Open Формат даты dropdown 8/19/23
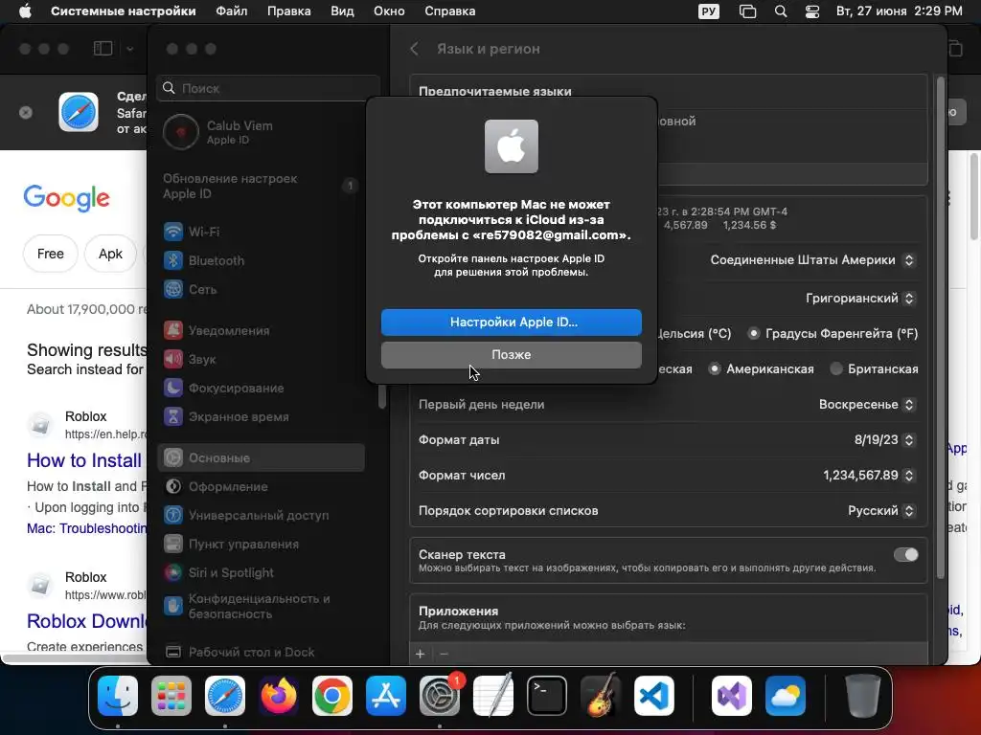Viewport: 981px width, 735px height. [x=884, y=440]
